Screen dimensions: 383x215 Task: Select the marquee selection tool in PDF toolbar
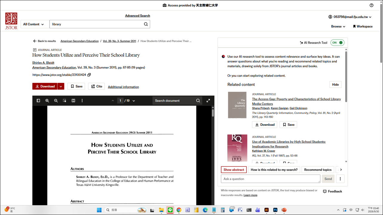tap(65, 101)
